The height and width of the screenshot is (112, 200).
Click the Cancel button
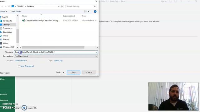coord(89,72)
